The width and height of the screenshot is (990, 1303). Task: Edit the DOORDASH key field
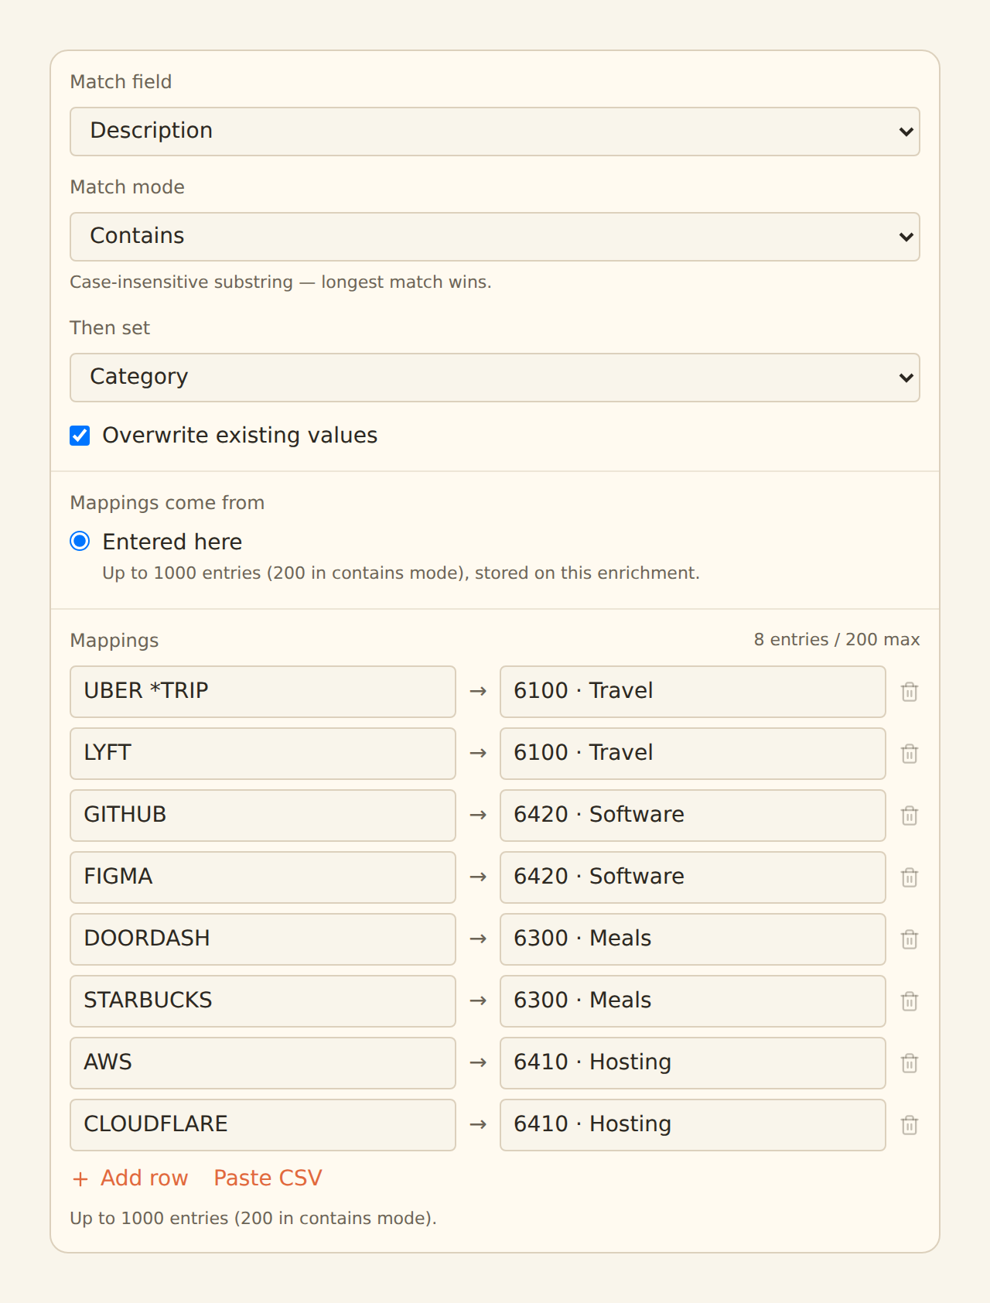[263, 939]
